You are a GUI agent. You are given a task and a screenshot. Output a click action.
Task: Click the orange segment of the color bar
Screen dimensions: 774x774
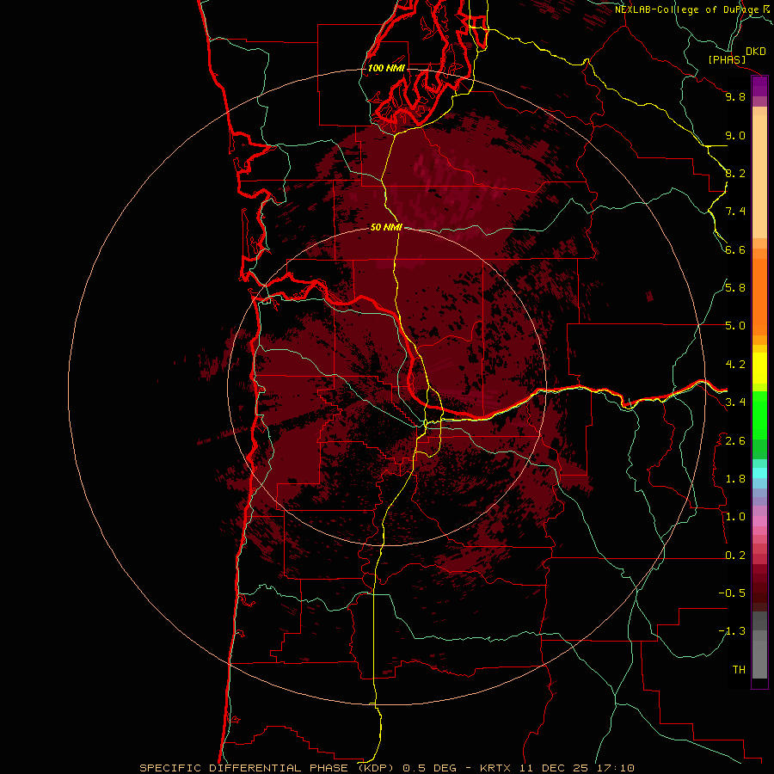click(x=759, y=298)
